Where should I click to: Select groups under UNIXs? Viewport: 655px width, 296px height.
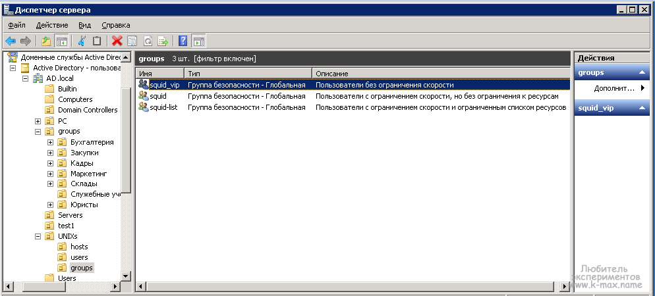(82, 268)
